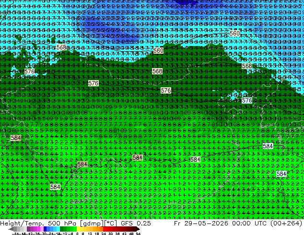
Task: Click the "0" value under the legend
Action: click(x=77, y=234)
